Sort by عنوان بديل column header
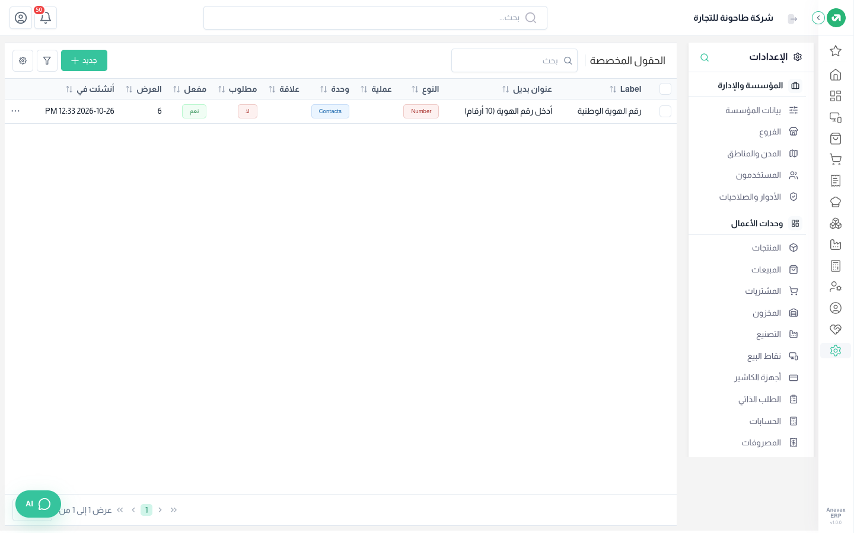 click(x=527, y=89)
